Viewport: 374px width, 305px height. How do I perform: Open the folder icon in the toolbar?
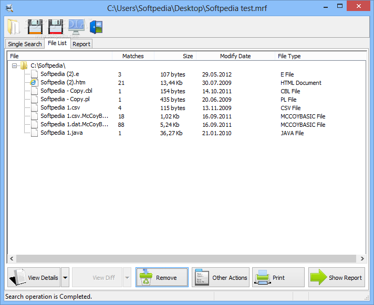(14, 27)
